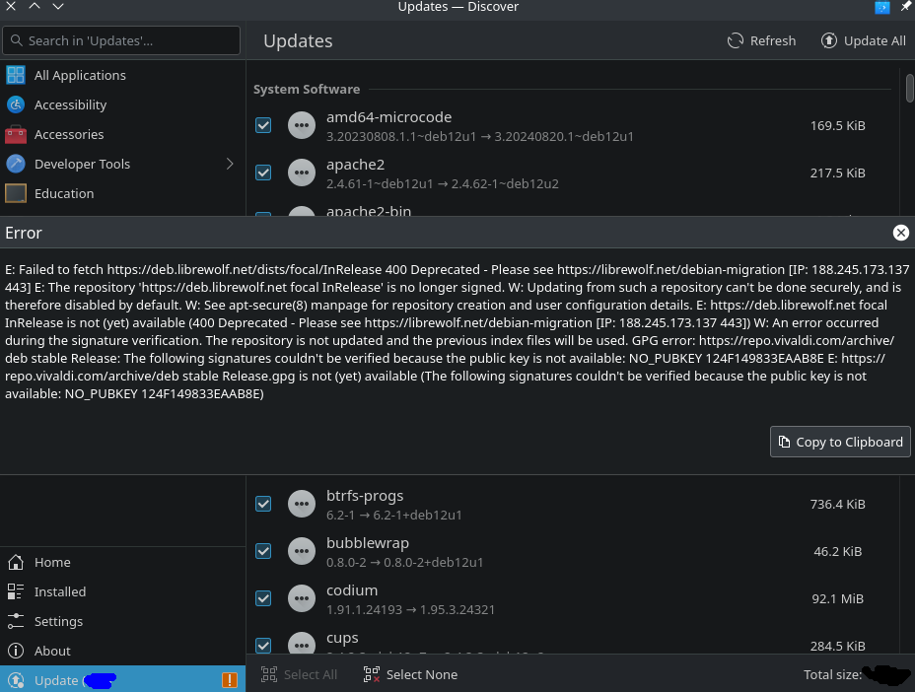Go to the Home page
Viewport: 915px width, 692px height.
[122, 563]
